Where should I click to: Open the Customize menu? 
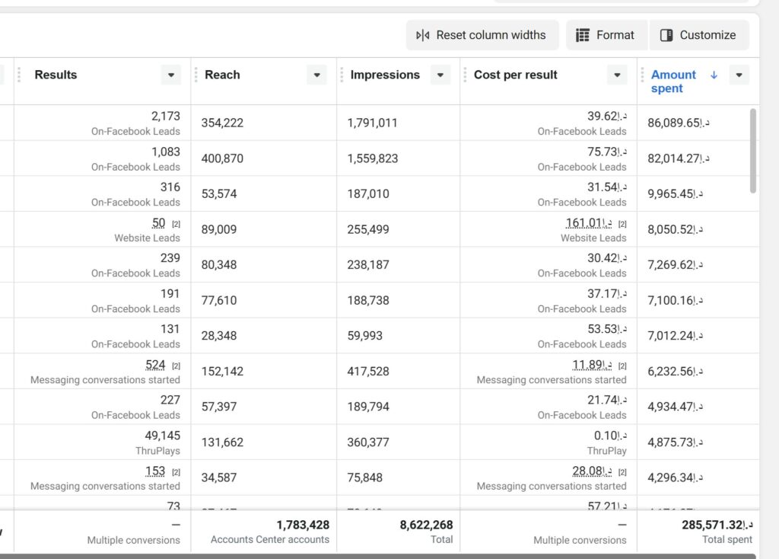tap(699, 35)
